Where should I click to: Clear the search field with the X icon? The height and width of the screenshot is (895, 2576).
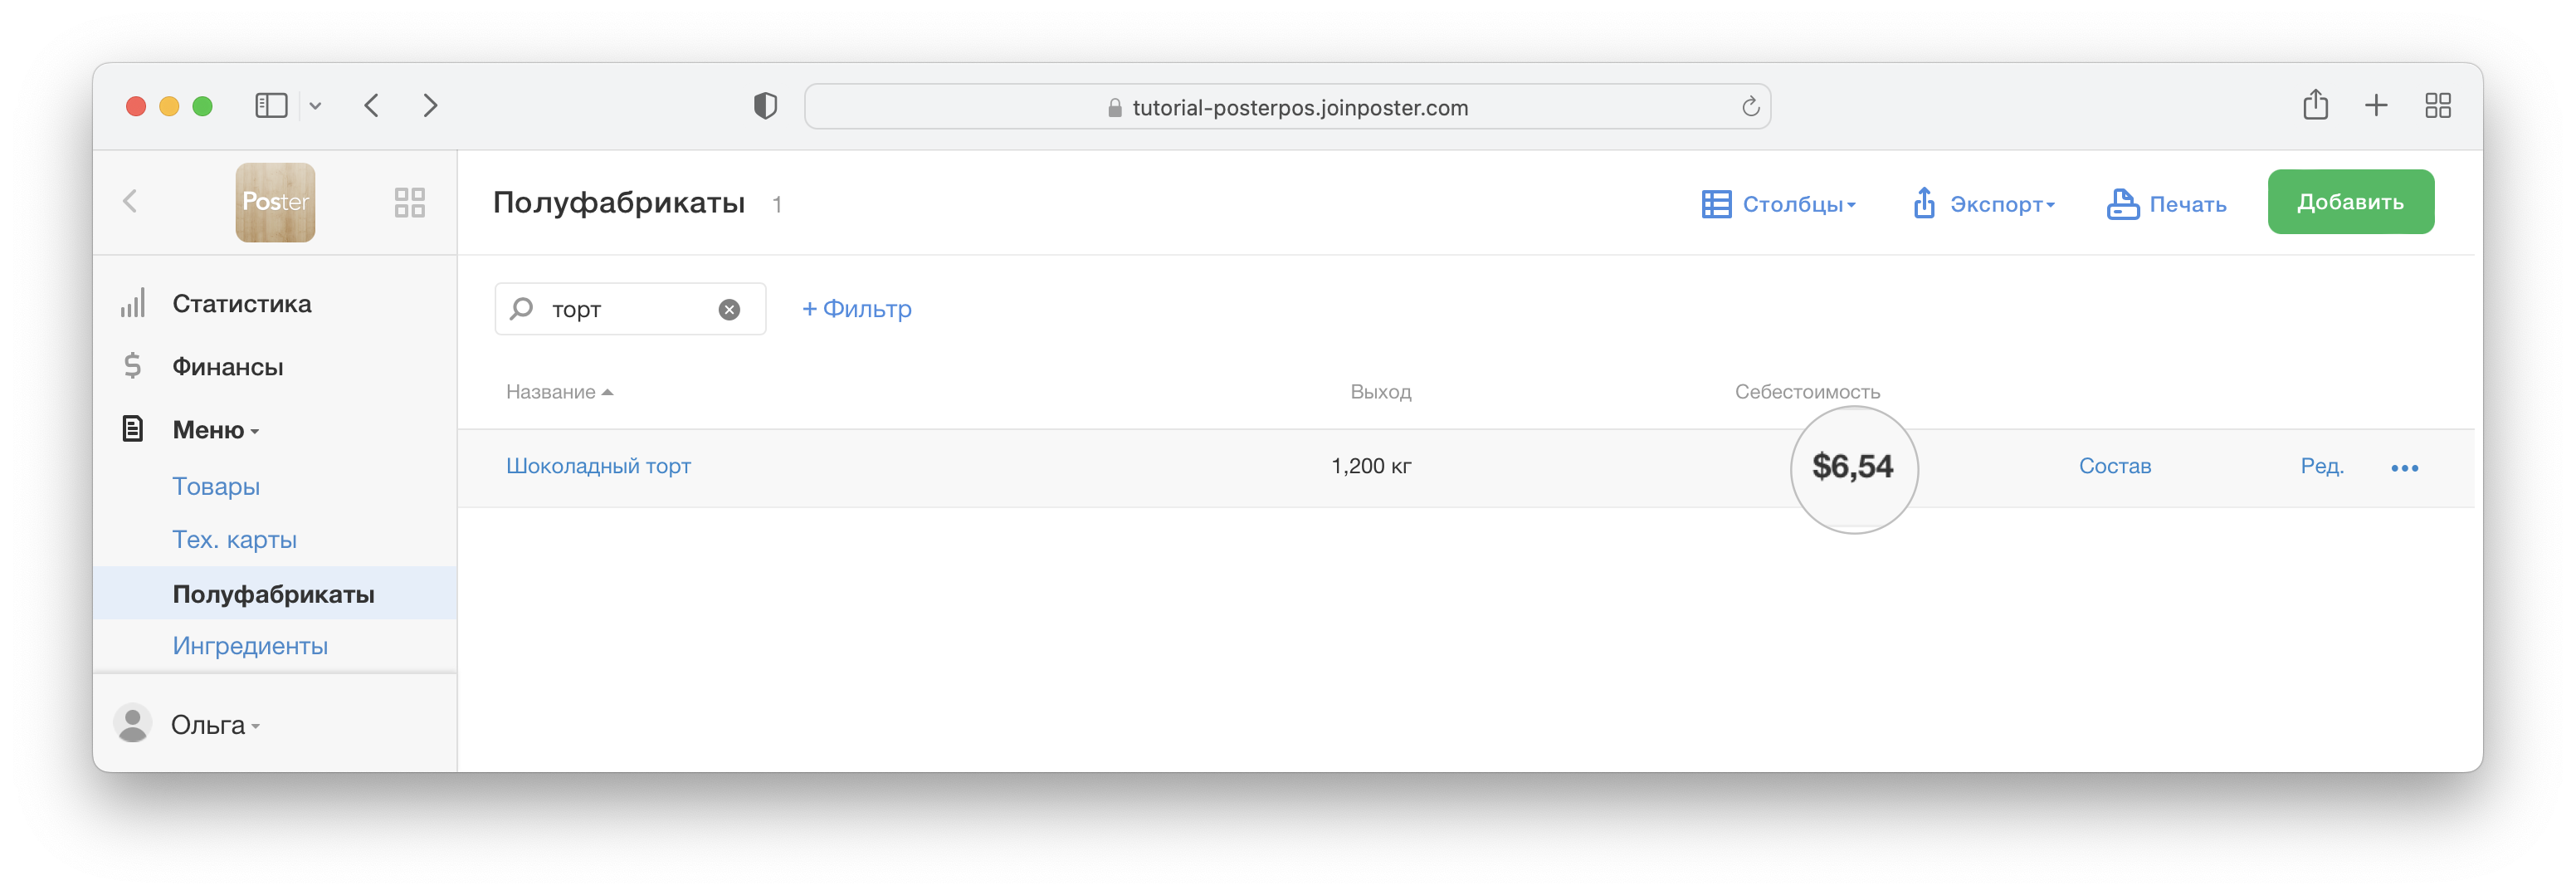coord(729,310)
